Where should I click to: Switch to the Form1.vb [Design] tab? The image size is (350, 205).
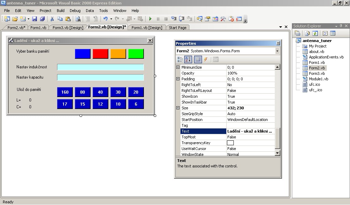click(x=147, y=28)
